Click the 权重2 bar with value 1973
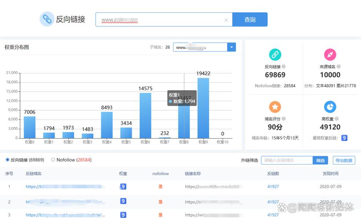Screen dimensions: 361x220 (x=68, y=135)
